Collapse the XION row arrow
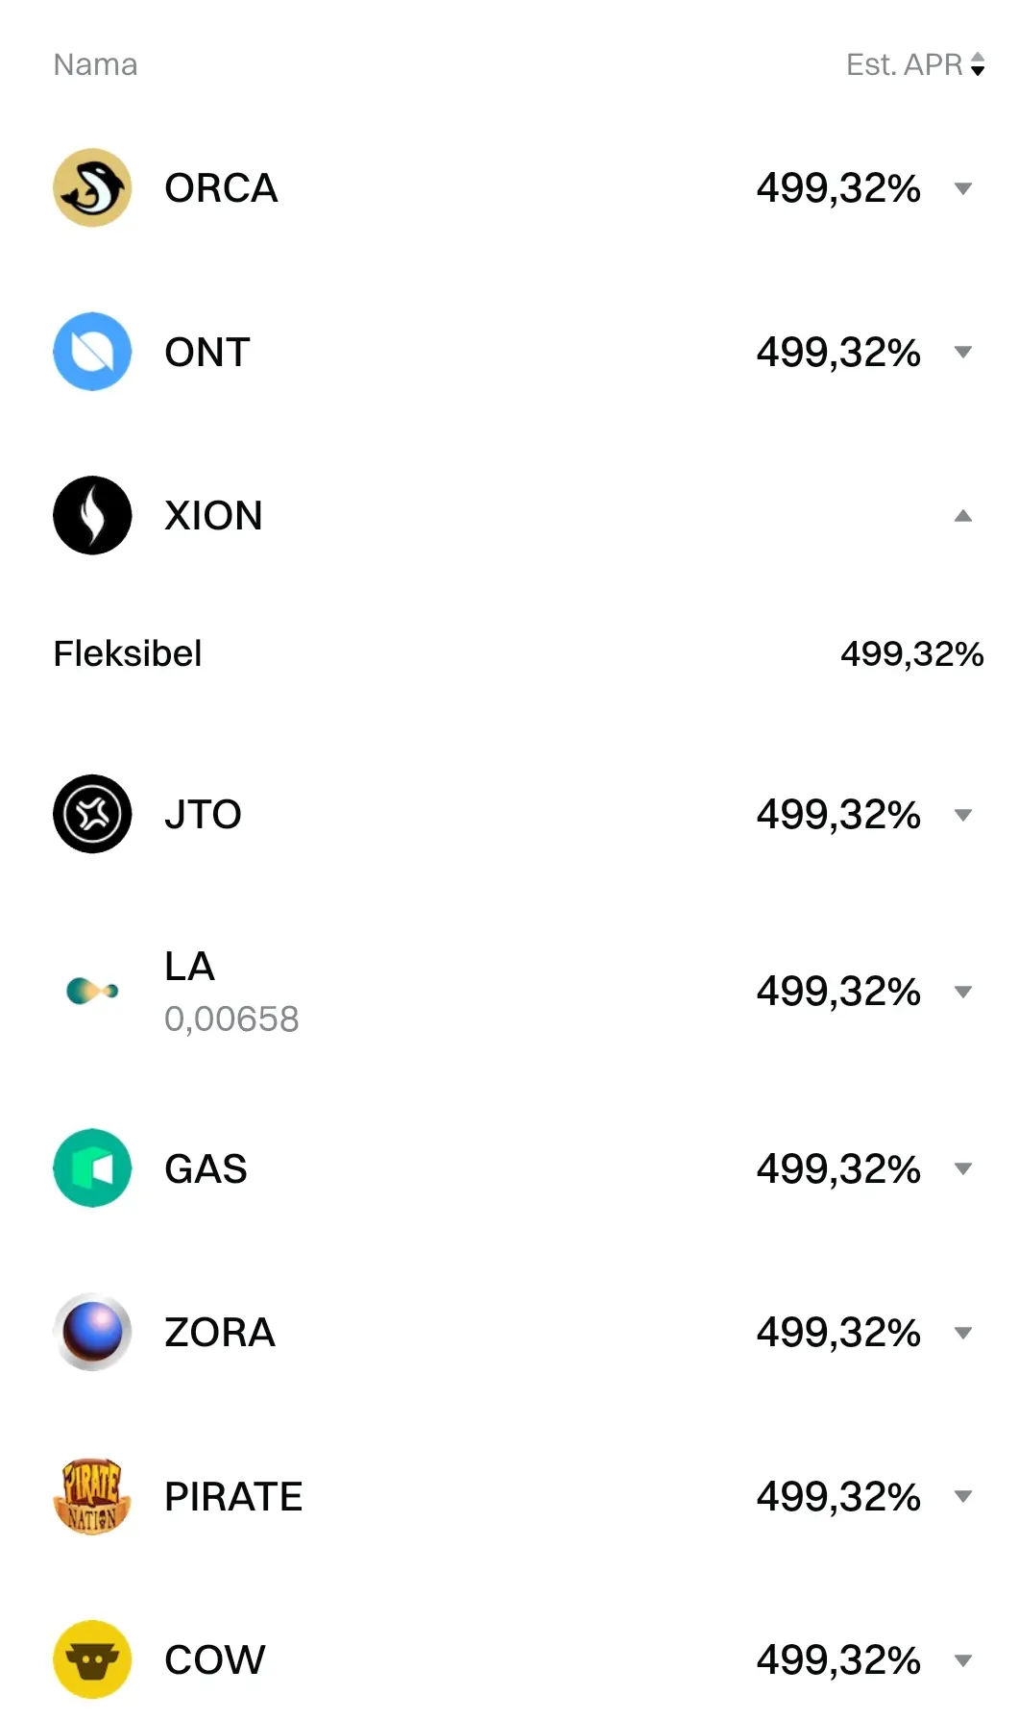 (962, 516)
